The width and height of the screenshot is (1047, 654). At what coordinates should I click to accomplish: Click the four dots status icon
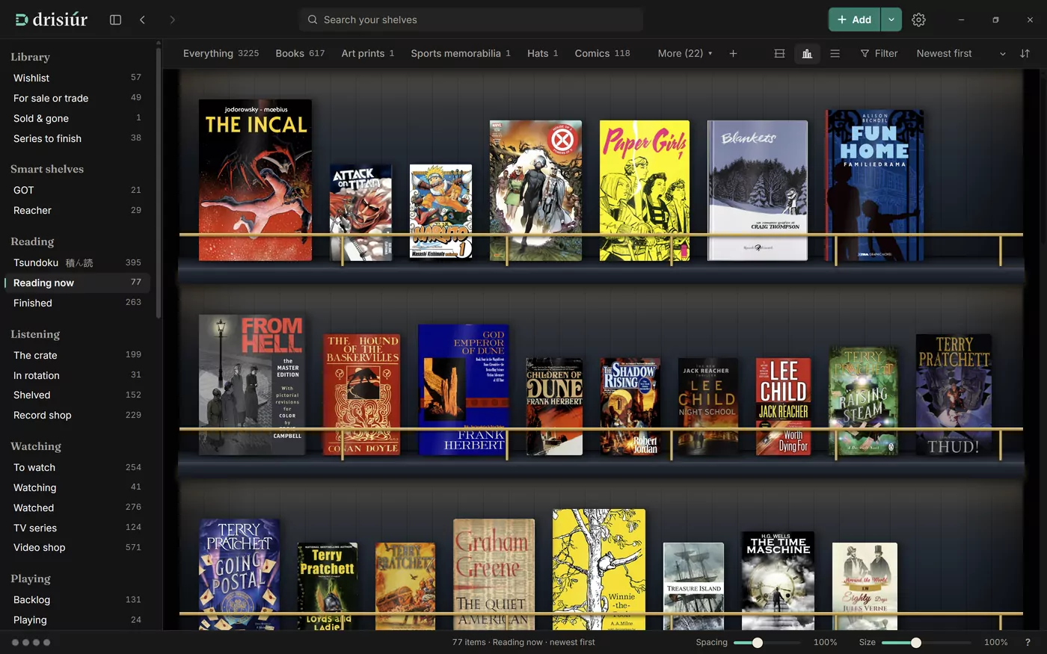tap(31, 642)
